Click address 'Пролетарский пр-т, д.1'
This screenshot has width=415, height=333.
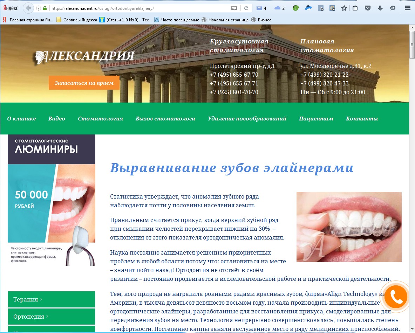[x=242, y=66]
